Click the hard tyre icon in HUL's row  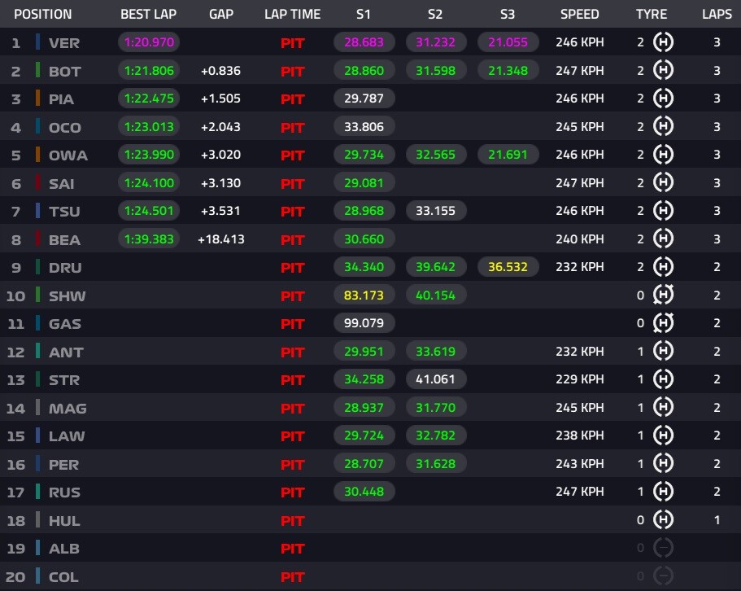click(x=663, y=519)
